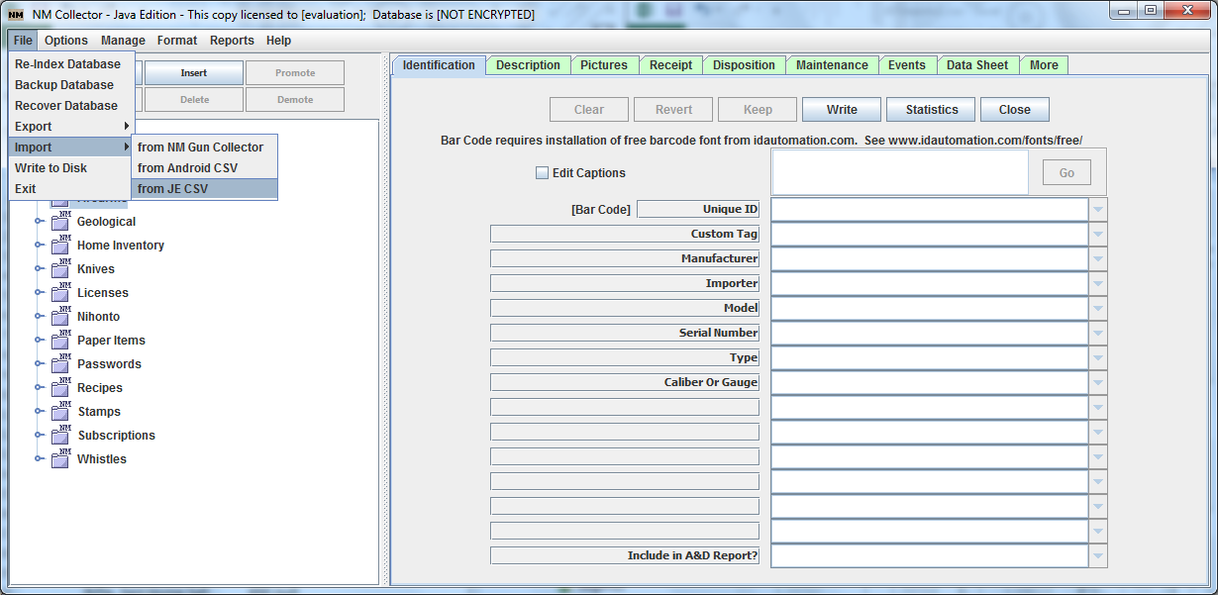Open the Manufacturer field dropdown
Screen dimensions: 1218x595
click(x=1096, y=258)
